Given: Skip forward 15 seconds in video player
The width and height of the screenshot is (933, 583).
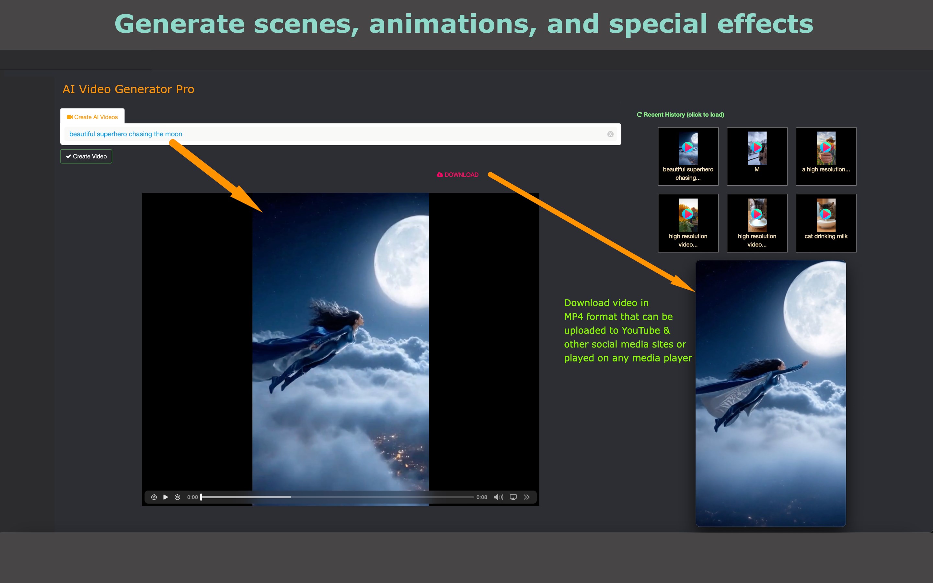Looking at the screenshot, I should [177, 497].
